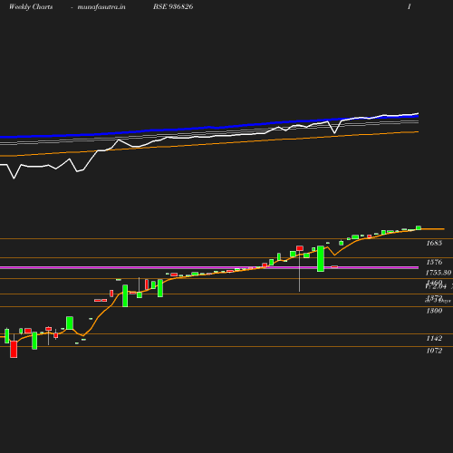Screen dimensions: 453x453
Task: Click the 'Weekly Charts' title text
Action: pos(31,6)
